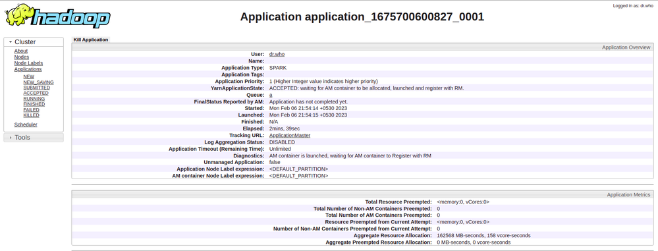Image resolution: width=658 pixels, height=251 pixels.
Task: Collapse the Cluster section arrow
Action: [11, 42]
